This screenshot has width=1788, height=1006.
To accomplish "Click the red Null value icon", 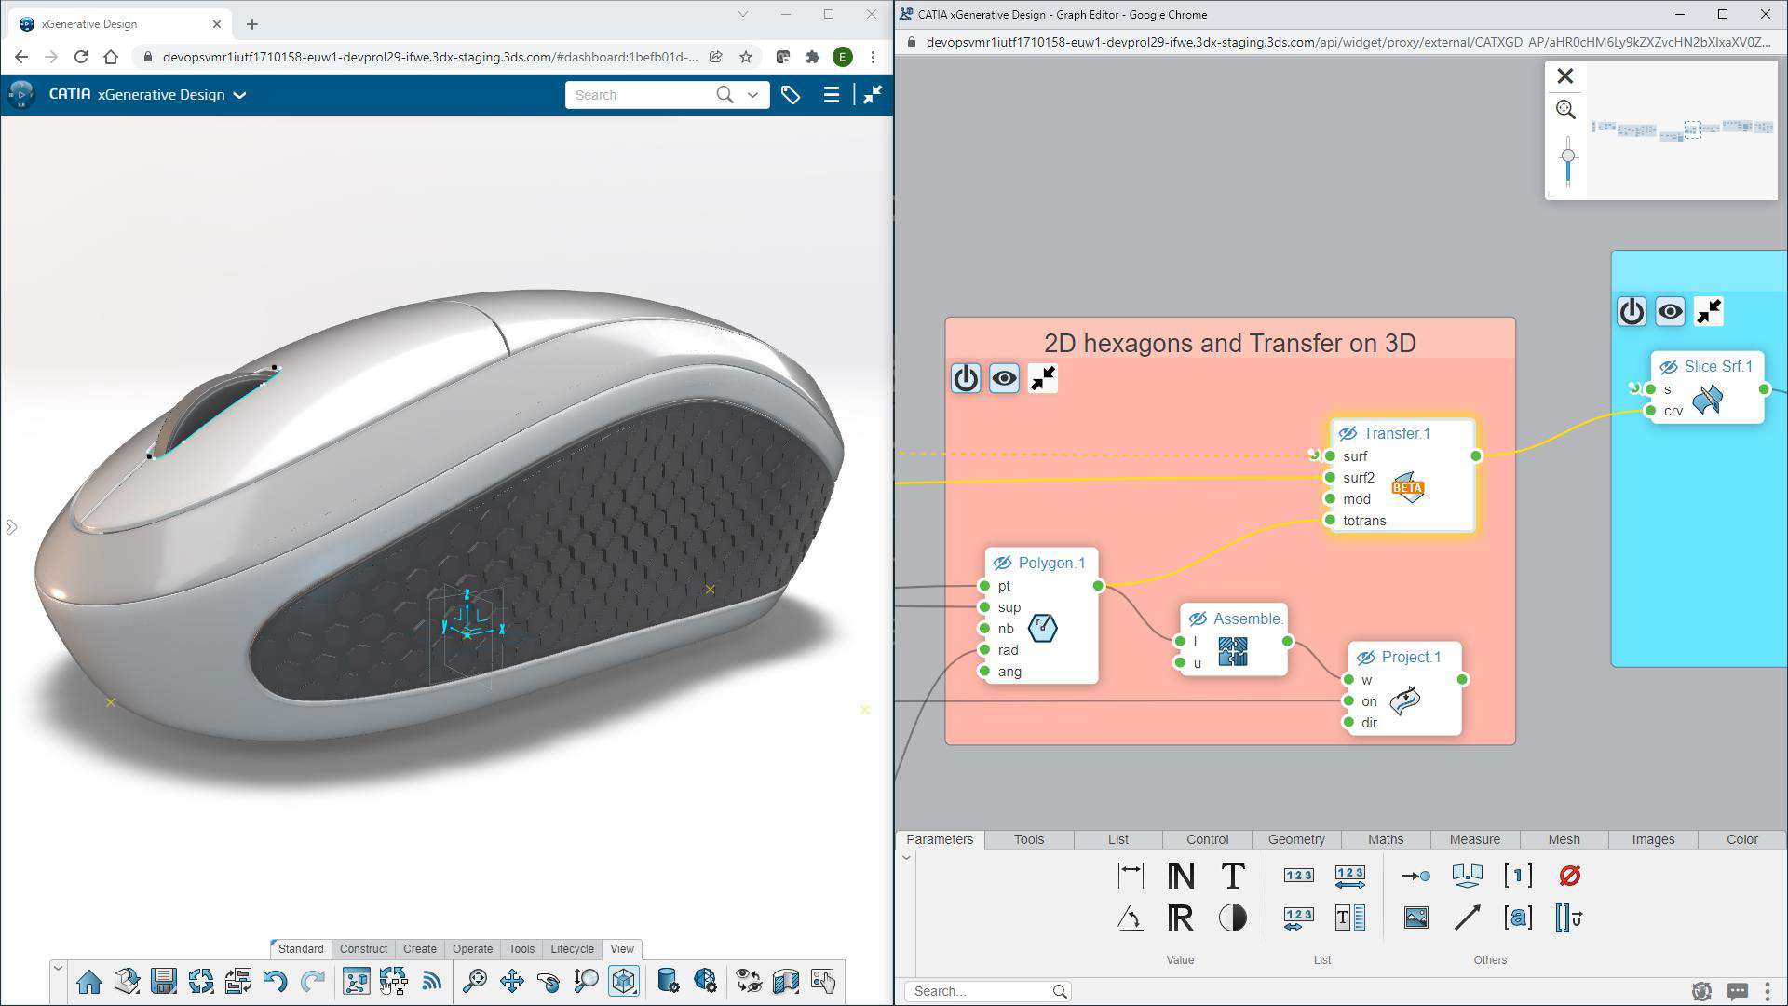I will [x=1569, y=875].
